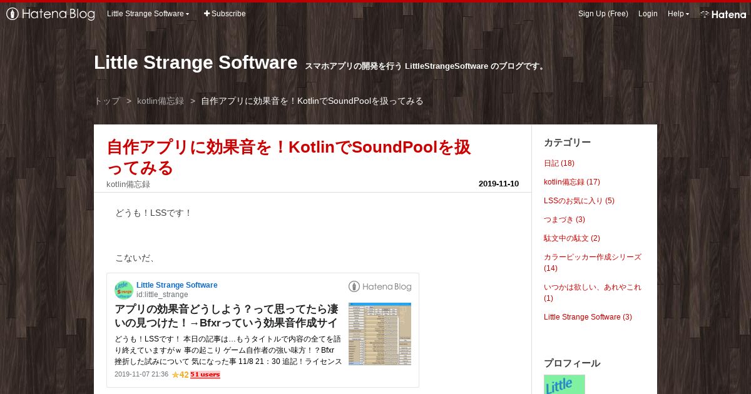Click the profile image in sidebar
Viewport: 751px width, 394px height.
[565, 384]
